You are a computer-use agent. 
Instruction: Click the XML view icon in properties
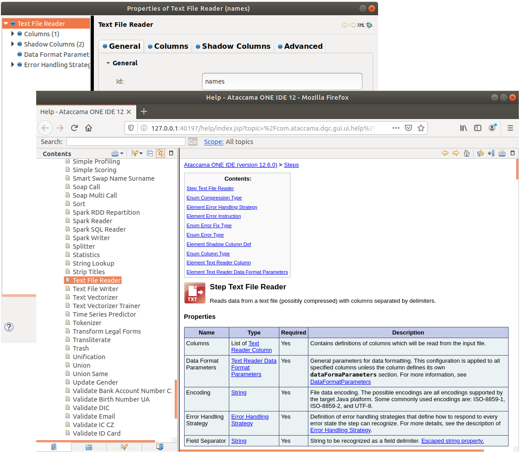click(x=361, y=25)
